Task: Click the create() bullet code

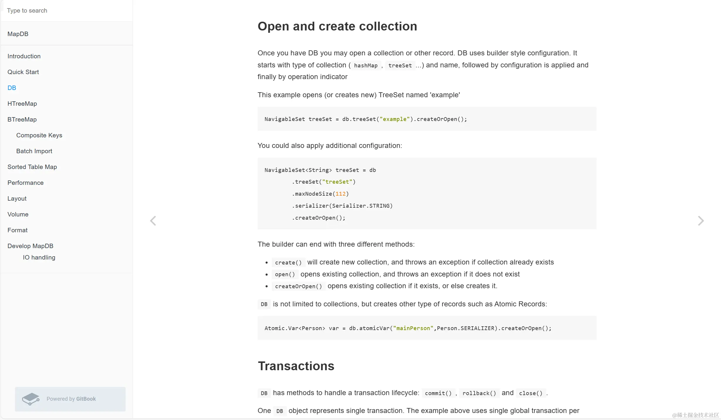Action: [288, 262]
